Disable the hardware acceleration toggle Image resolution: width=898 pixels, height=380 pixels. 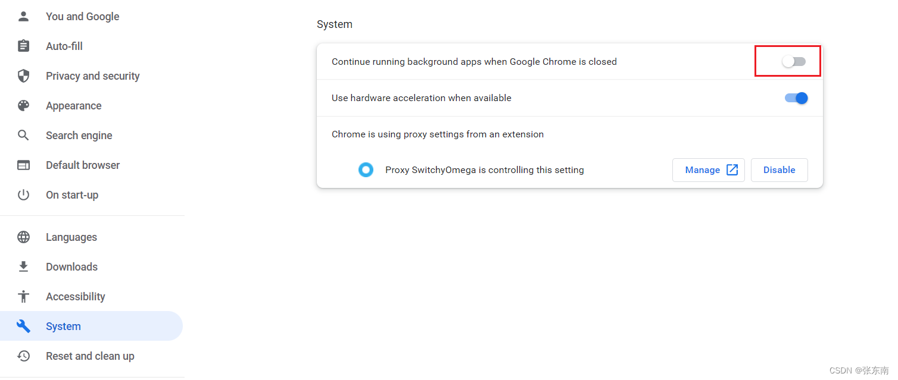coord(796,98)
